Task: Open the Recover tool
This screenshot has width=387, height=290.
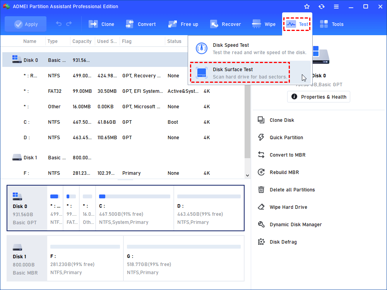Action: [226, 24]
